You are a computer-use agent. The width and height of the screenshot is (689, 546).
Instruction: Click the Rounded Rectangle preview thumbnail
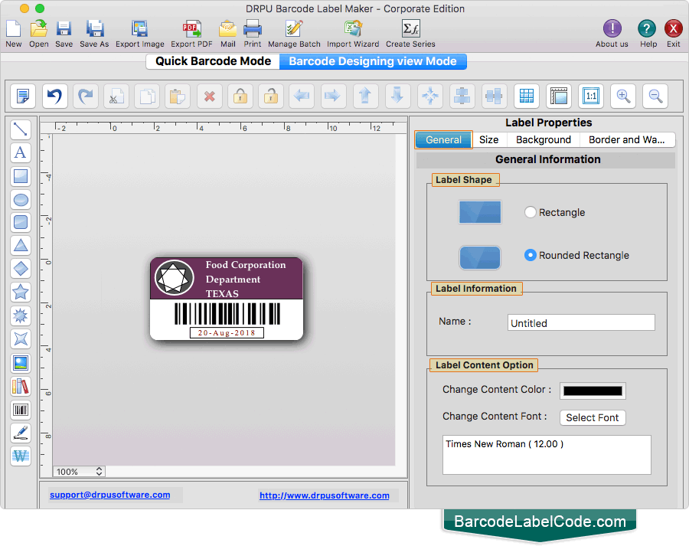click(480, 257)
